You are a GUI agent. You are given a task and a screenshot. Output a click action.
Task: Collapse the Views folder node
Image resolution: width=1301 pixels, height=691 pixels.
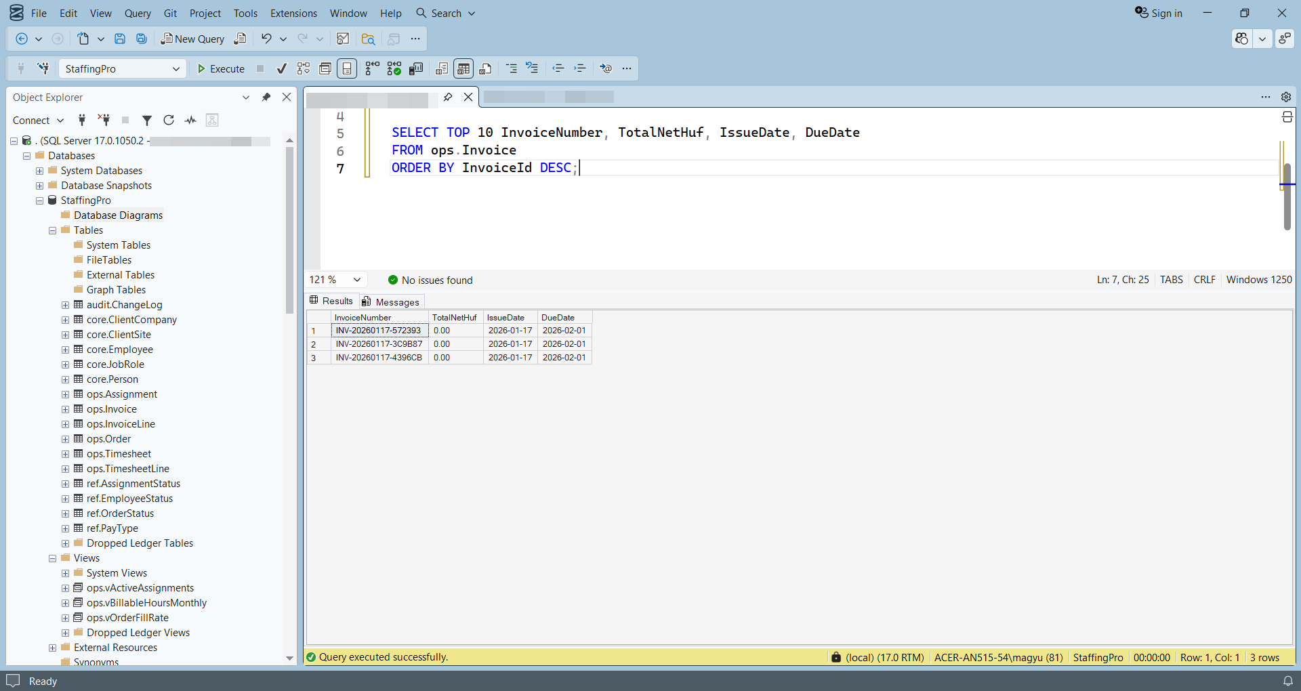[53, 558]
